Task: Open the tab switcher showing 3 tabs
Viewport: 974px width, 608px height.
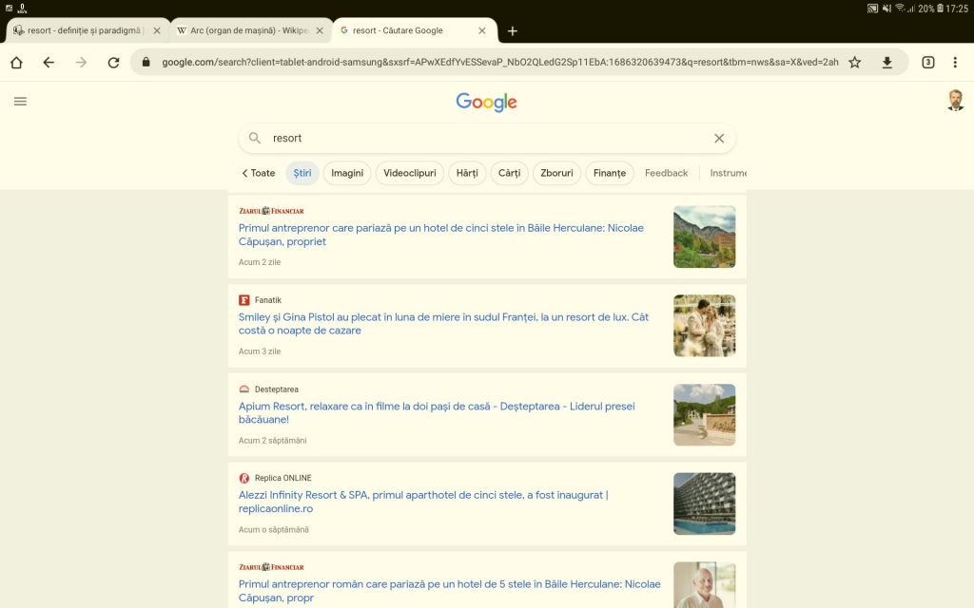Action: pos(927,63)
